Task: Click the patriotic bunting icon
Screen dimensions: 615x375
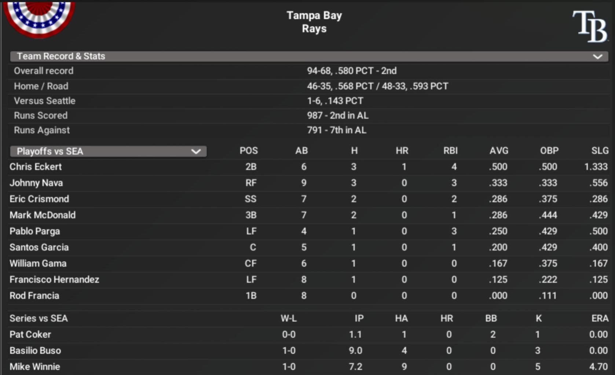Action: [x=39, y=18]
